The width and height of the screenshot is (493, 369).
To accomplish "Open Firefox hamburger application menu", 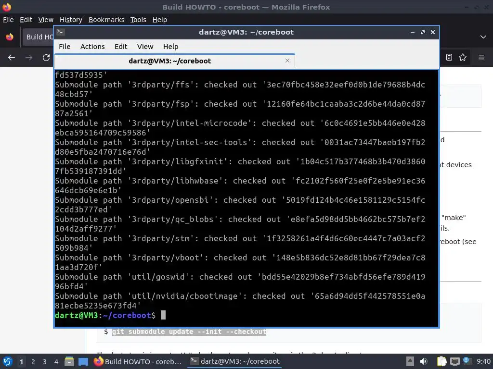I will (481, 57).
